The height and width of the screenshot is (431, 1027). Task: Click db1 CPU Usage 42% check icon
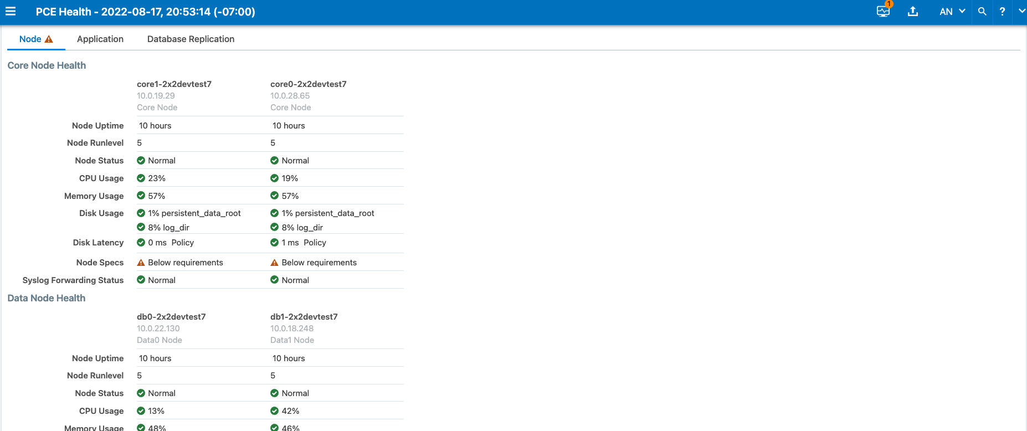point(274,411)
